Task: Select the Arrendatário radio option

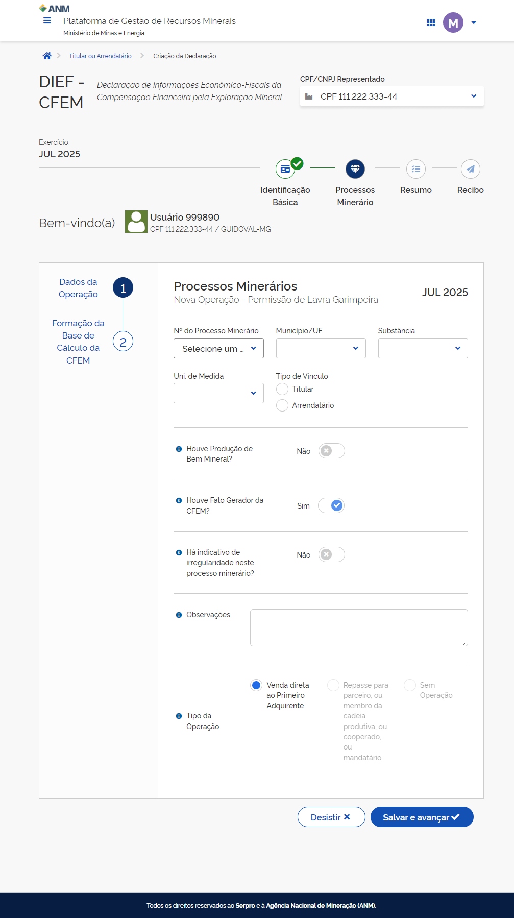Action: [x=282, y=405]
